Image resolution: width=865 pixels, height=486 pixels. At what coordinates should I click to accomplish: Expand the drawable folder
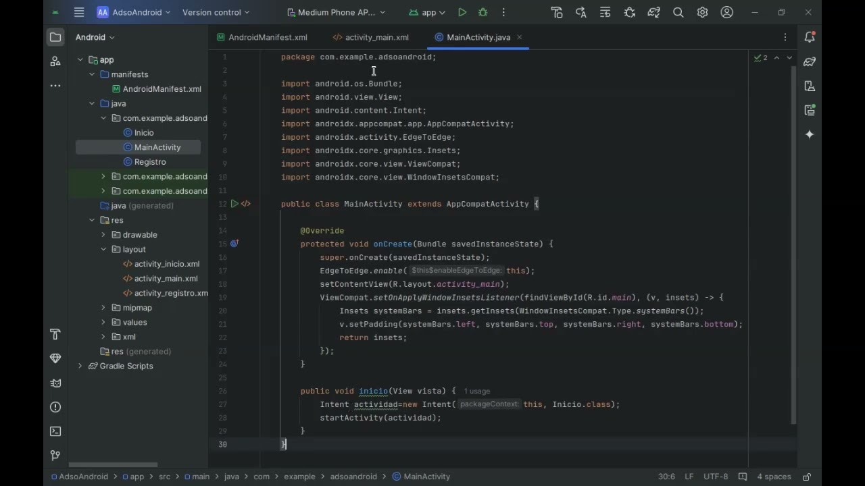(103, 235)
